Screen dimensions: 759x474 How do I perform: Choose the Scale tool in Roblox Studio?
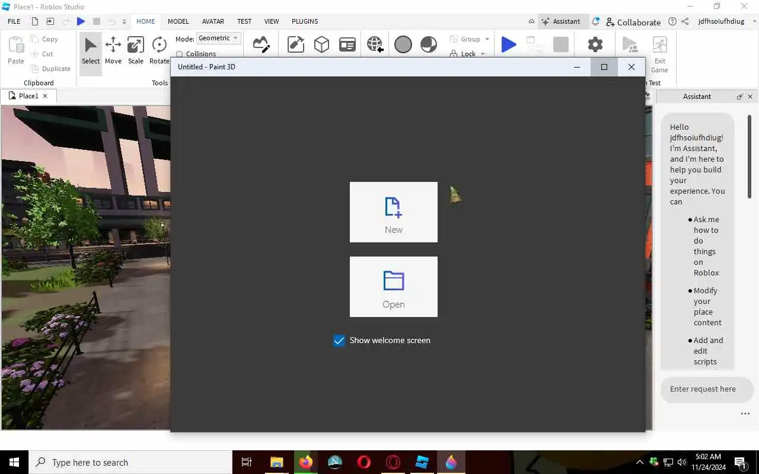point(136,51)
